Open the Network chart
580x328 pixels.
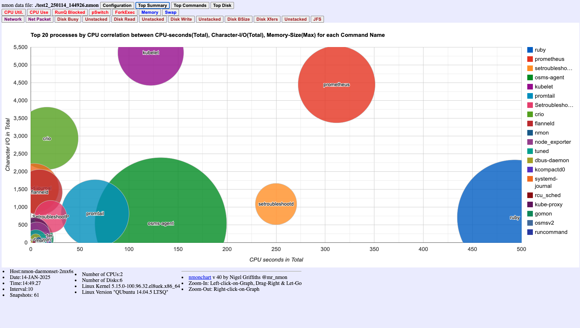tap(13, 19)
